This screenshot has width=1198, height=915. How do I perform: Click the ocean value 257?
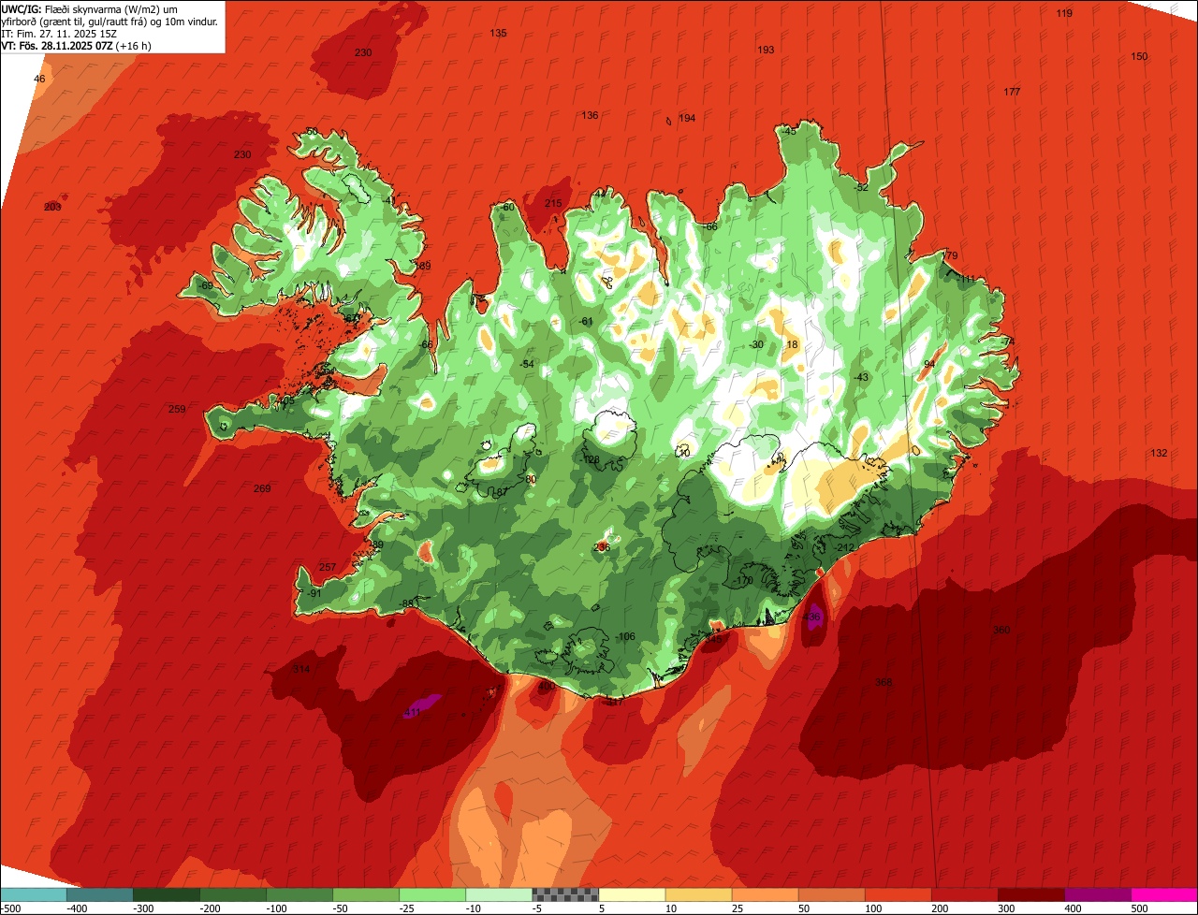coord(328,567)
